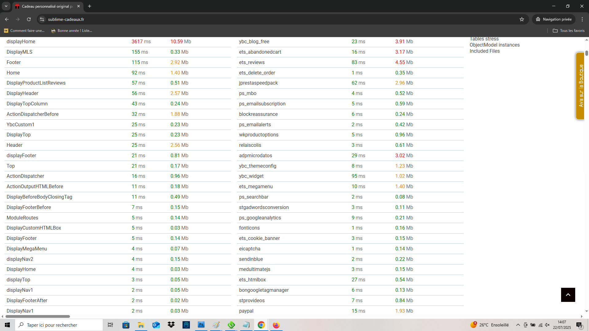Go back to the previous page
This screenshot has width=589, height=331.
pos(7,19)
